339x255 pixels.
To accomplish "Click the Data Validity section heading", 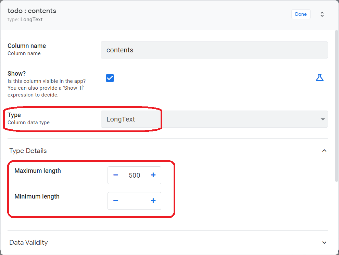I will coord(28,242).
